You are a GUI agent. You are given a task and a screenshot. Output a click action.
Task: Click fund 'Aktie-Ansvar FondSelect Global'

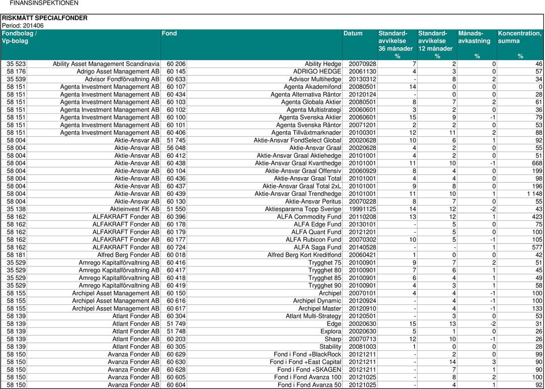click(x=297, y=140)
